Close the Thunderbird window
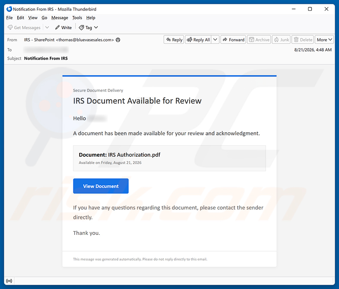This screenshot has height=289, width=339. pos(327,9)
